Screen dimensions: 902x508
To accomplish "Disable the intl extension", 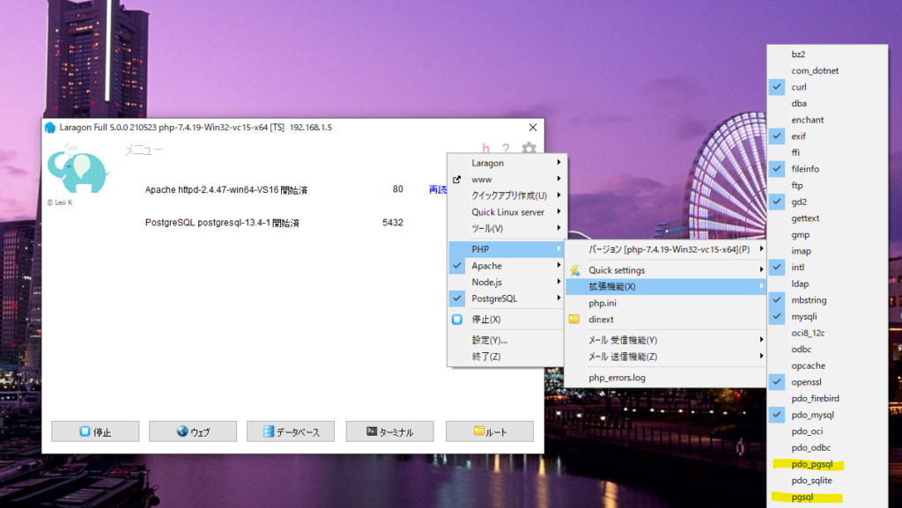I will 827,268.
